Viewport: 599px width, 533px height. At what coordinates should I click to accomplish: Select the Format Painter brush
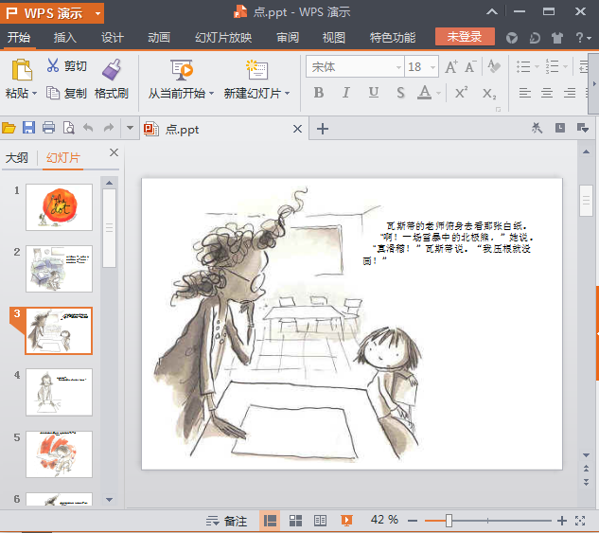(111, 69)
